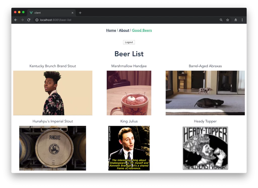Open the Good Beers link
Image resolution: width=258 pixels, height=188 pixels.
point(142,30)
